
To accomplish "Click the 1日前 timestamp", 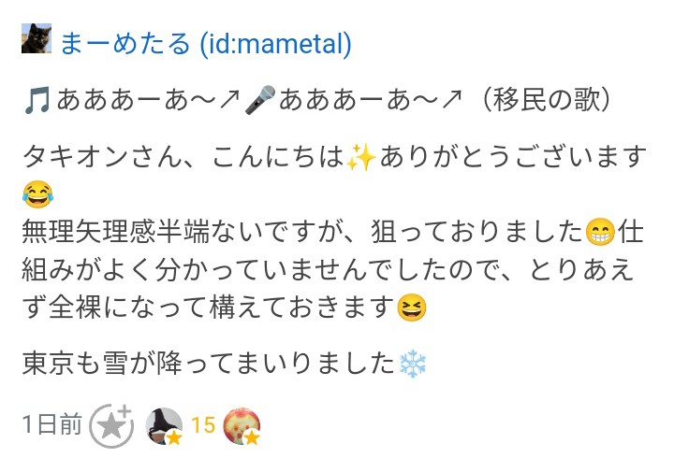I will coord(52,424).
